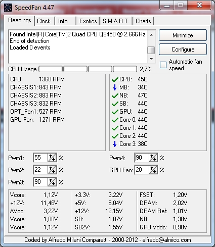The image size is (215, 247).
Task: Adjust Pwm2 value with its spinner arrows
Action: [x=52, y=170]
